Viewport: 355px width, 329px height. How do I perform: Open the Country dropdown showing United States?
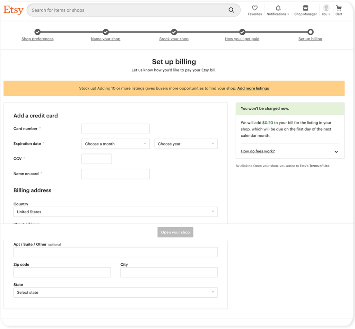tap(115, 212)
